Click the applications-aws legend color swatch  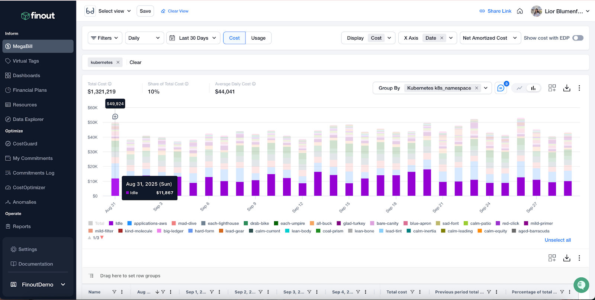(x=130, y=224)
